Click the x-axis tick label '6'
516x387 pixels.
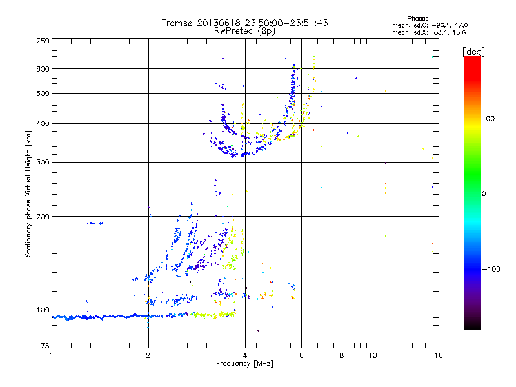(301, 355)
